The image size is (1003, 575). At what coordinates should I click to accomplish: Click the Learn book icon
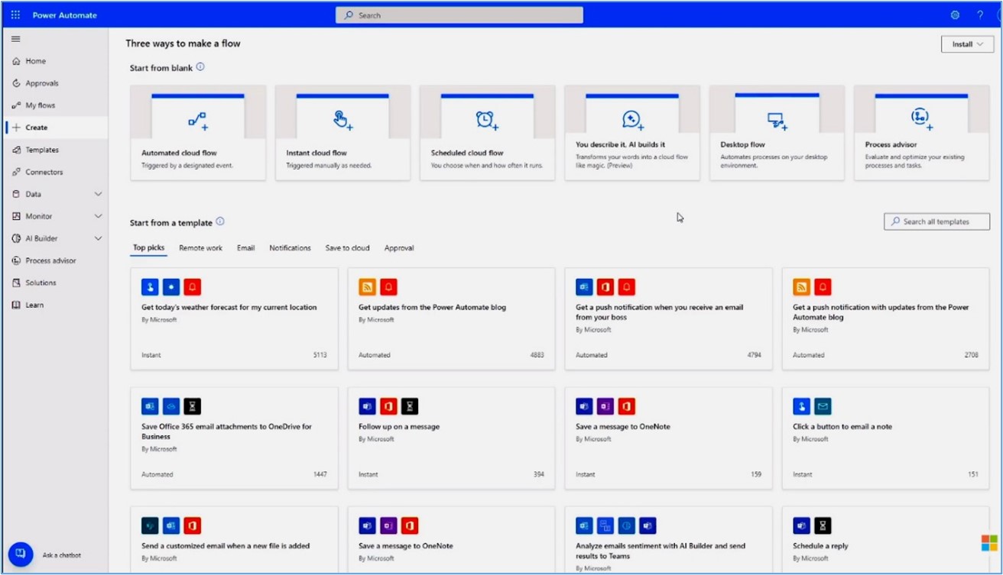(x=16, y=305)
